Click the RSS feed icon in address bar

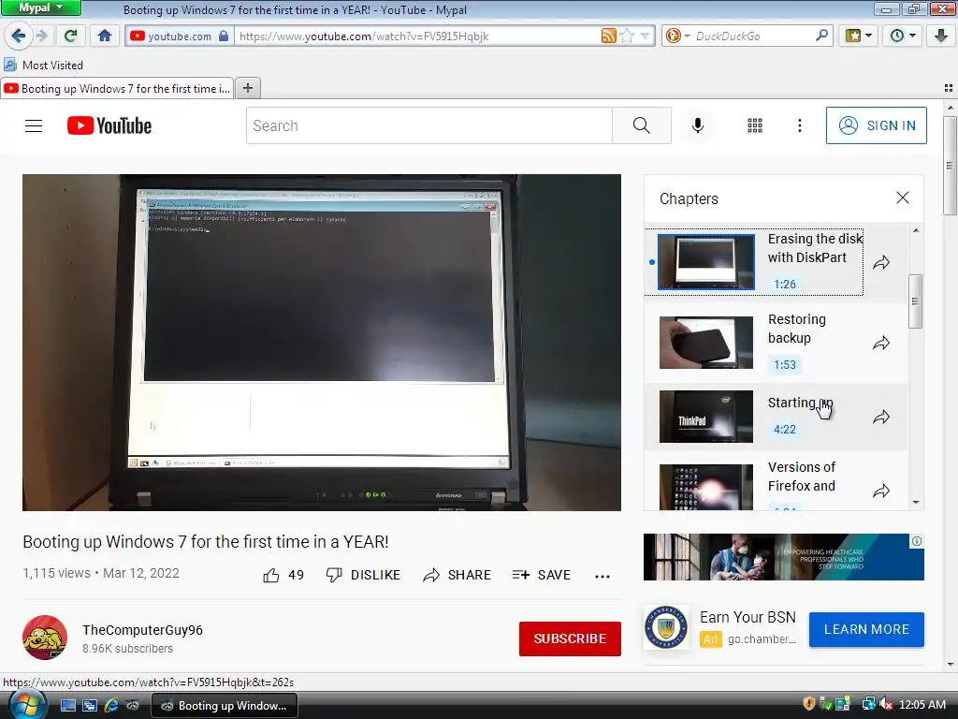(x=608, y=37)
